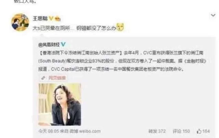219x138 pixels.
Task: Enlarge the woman's photo thumbnail
Action: [60, 104]
